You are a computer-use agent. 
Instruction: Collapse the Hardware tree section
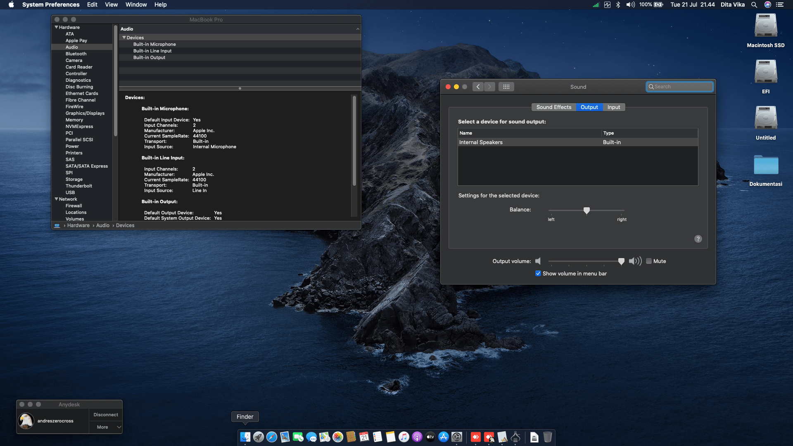point(57,27)
